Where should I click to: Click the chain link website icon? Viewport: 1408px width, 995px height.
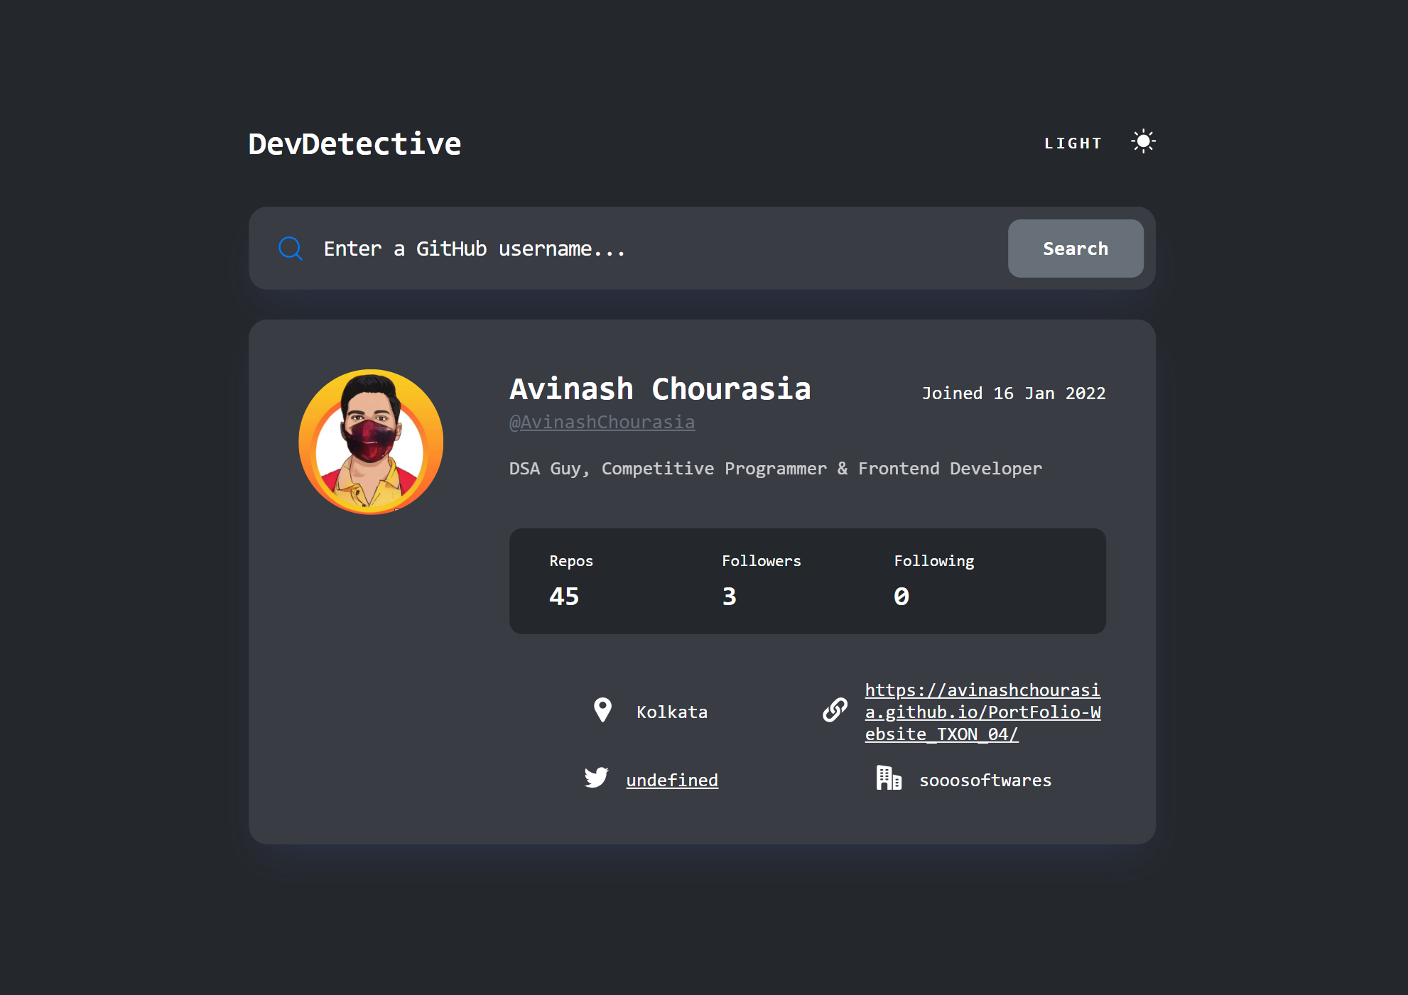coord(835,710)
